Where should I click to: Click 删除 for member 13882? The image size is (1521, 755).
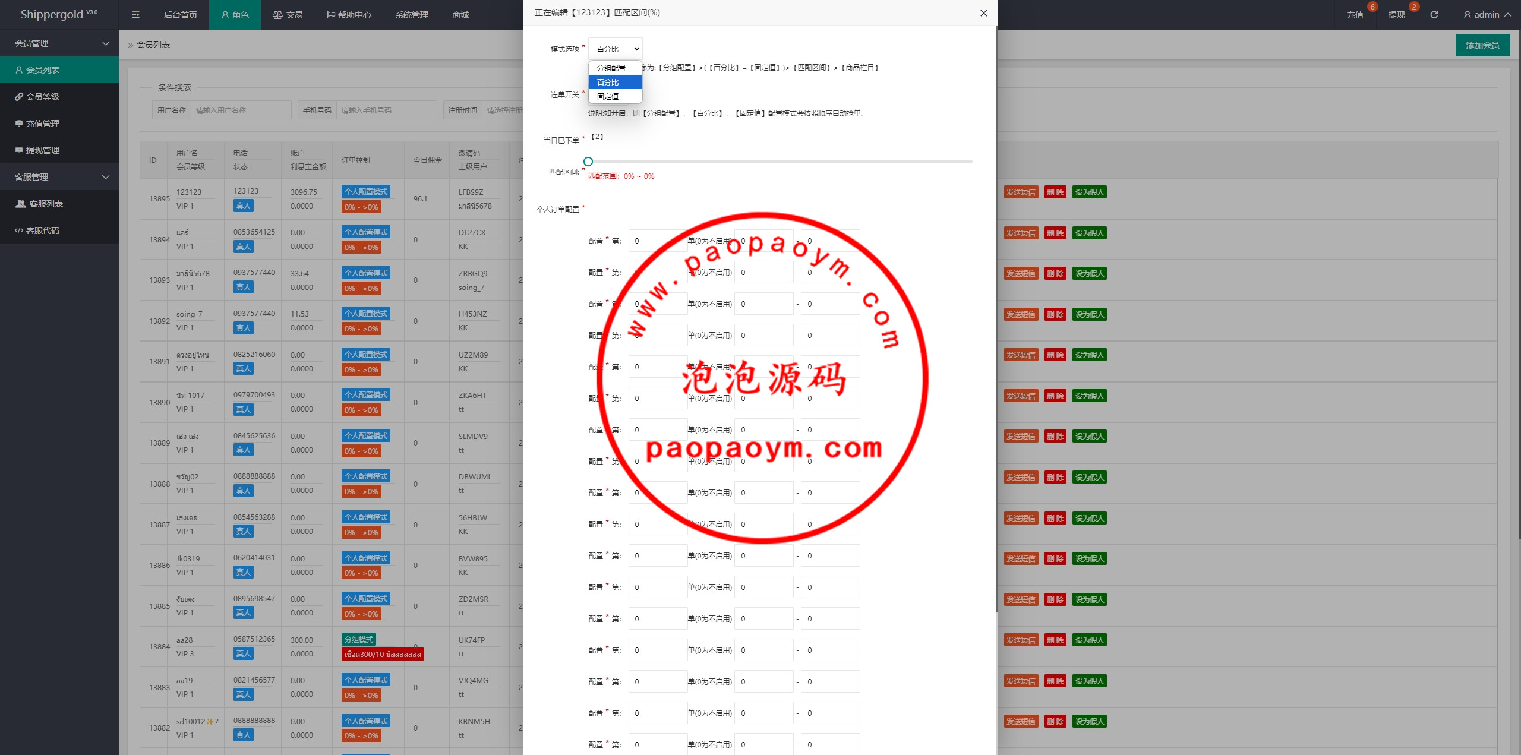tap(1055, 722)
